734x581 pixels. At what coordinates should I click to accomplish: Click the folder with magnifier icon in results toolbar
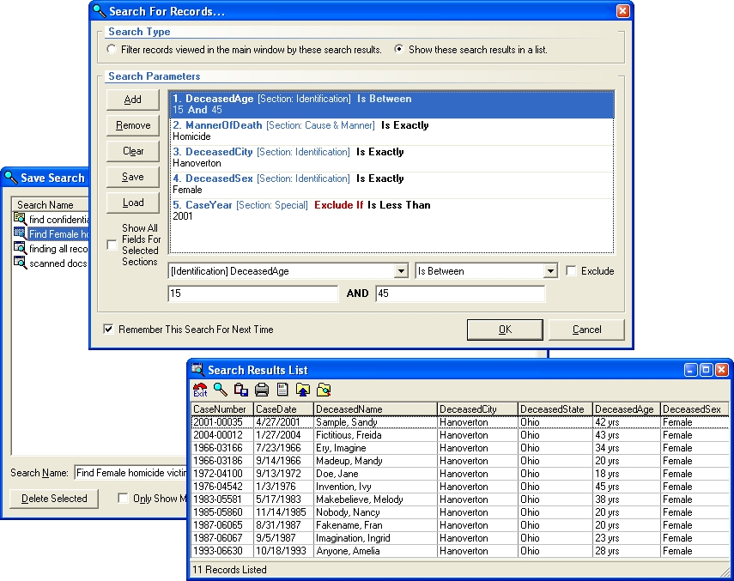[x=324, y=390]
